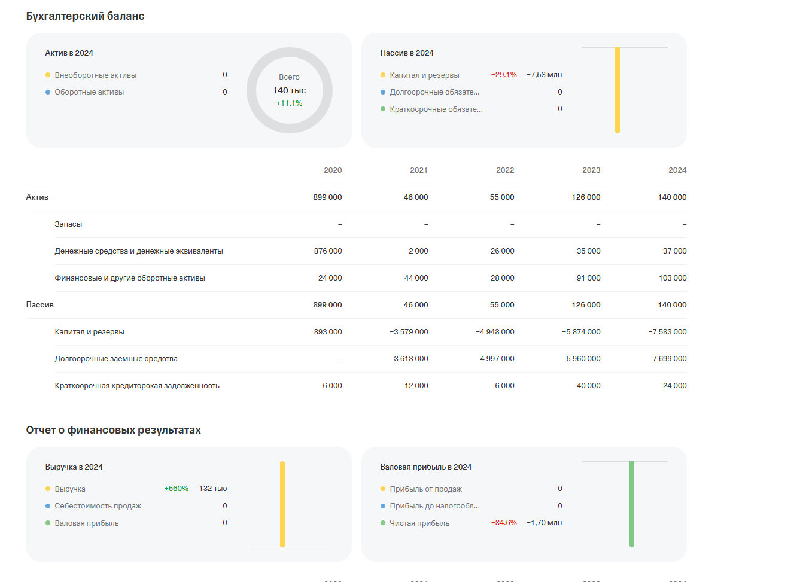
Task: Click the blue dot beside Оборотные активы
Action: 48,92
